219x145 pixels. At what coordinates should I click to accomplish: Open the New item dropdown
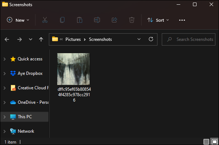coord(18,20)
